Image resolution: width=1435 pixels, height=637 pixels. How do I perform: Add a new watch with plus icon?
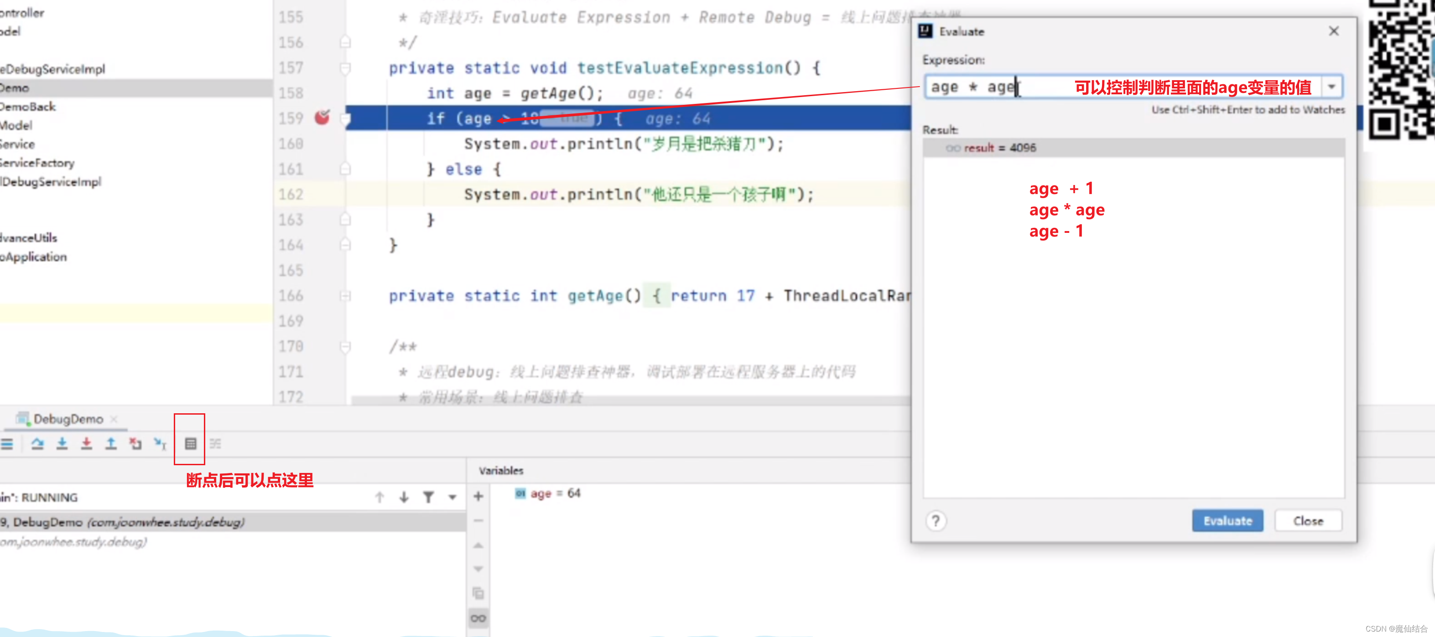click(478, 496)
